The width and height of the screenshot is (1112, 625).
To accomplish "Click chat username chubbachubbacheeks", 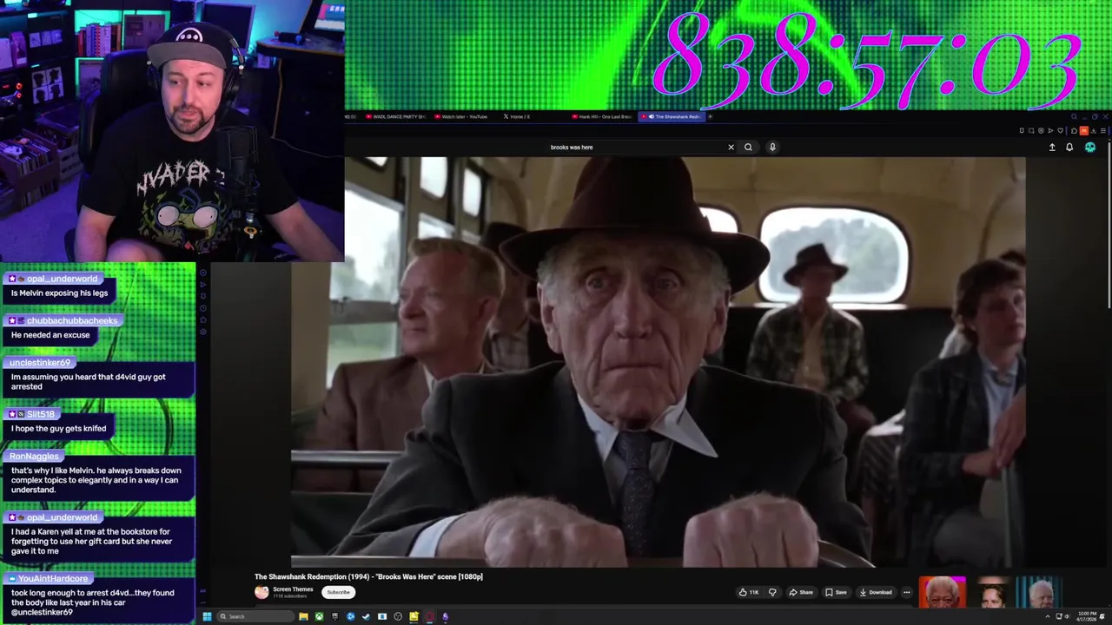I will coord(71,320).
